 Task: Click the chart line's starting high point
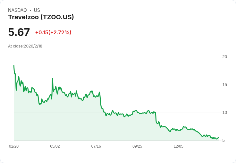tap(14, 65)
